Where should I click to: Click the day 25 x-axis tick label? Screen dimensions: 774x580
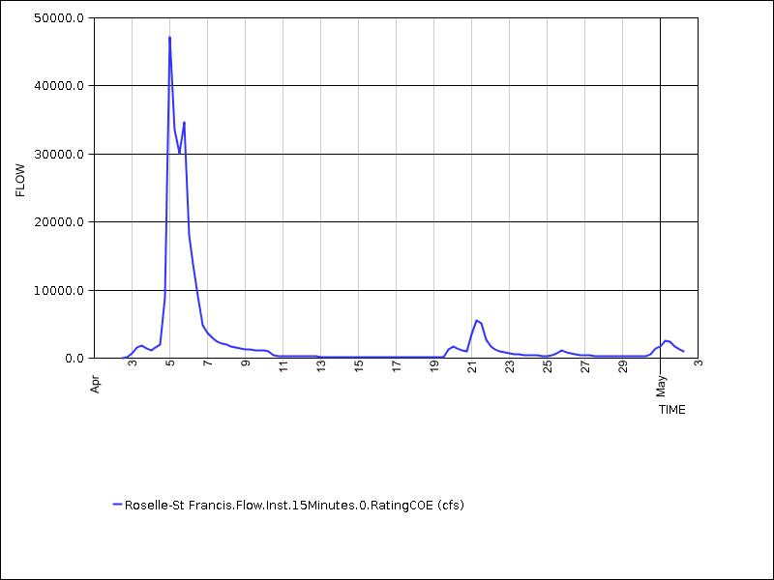pos(548,366)
